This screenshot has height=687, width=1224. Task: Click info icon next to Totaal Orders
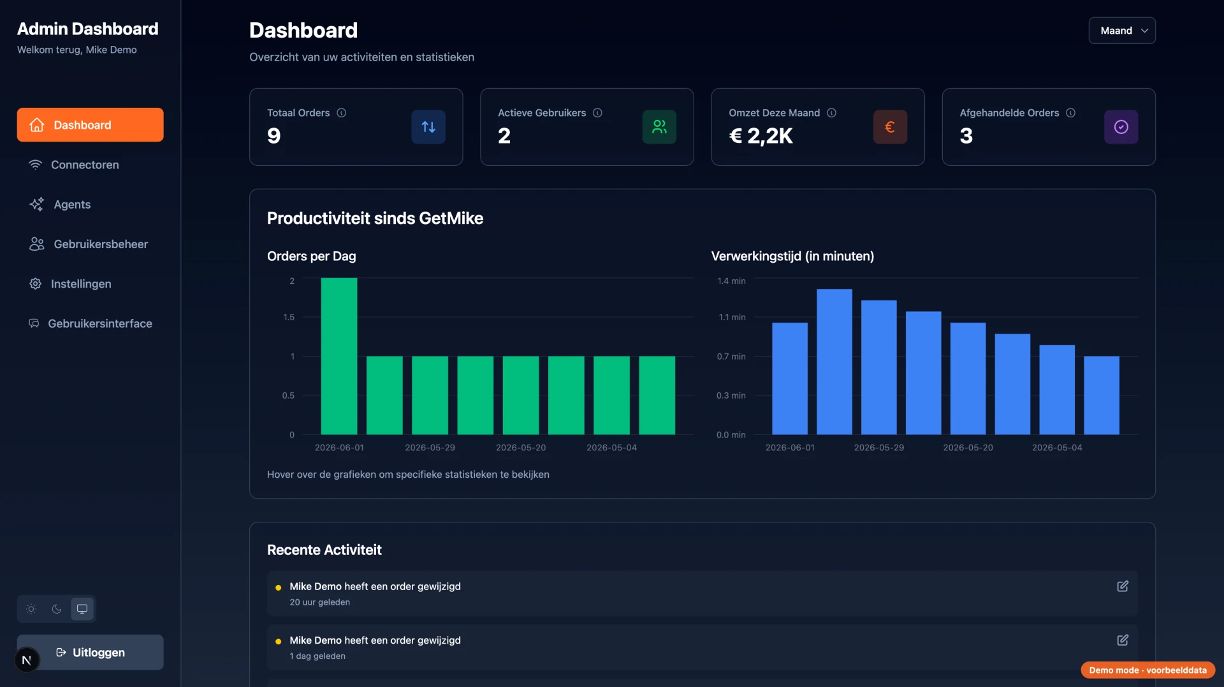[342, 113]
